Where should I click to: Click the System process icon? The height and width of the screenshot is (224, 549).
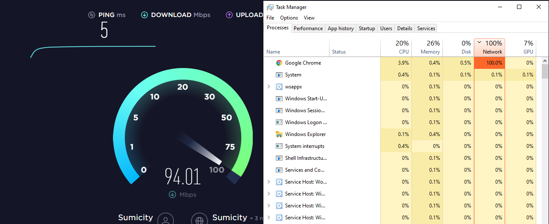pyautogui.click(x=279, y=75)
